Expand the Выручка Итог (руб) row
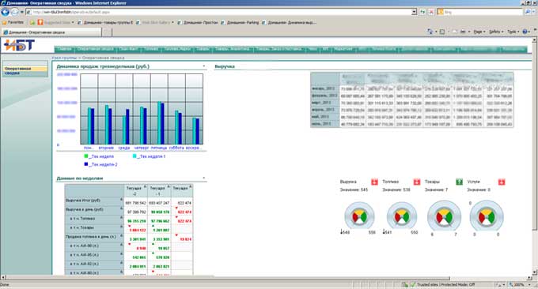 pyautogui.click(x=122, y=199)
